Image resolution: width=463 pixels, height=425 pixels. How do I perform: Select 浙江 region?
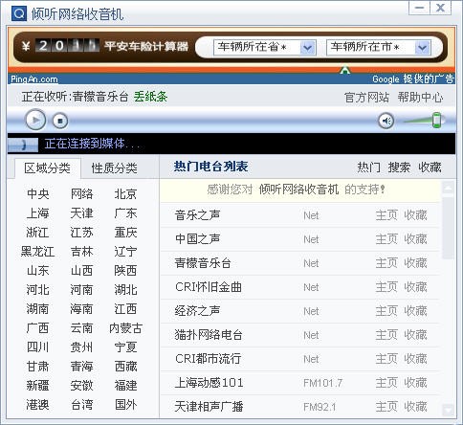38,233
